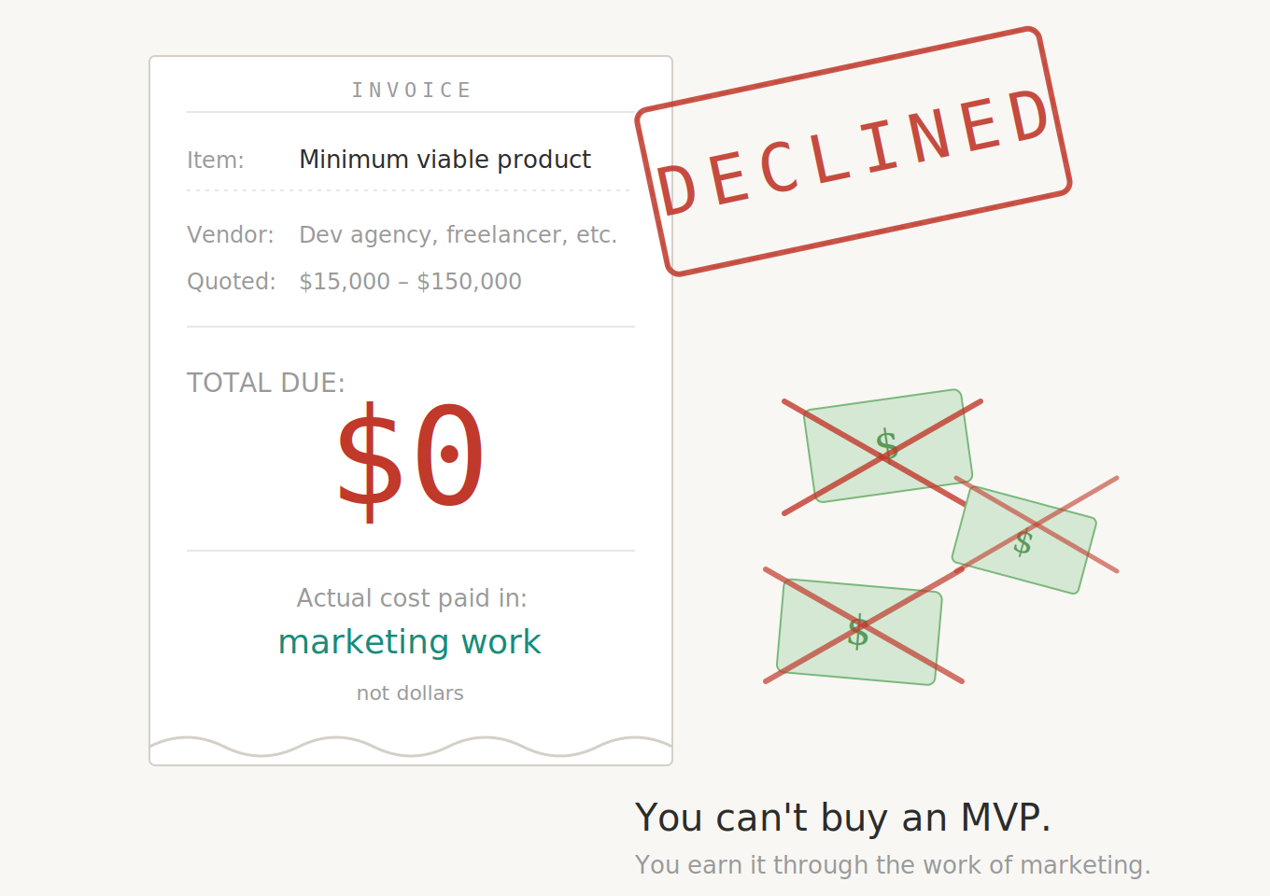Click the green 'marketing work' text
Viewport: 1270px width, 896px height.
(409, 642)
